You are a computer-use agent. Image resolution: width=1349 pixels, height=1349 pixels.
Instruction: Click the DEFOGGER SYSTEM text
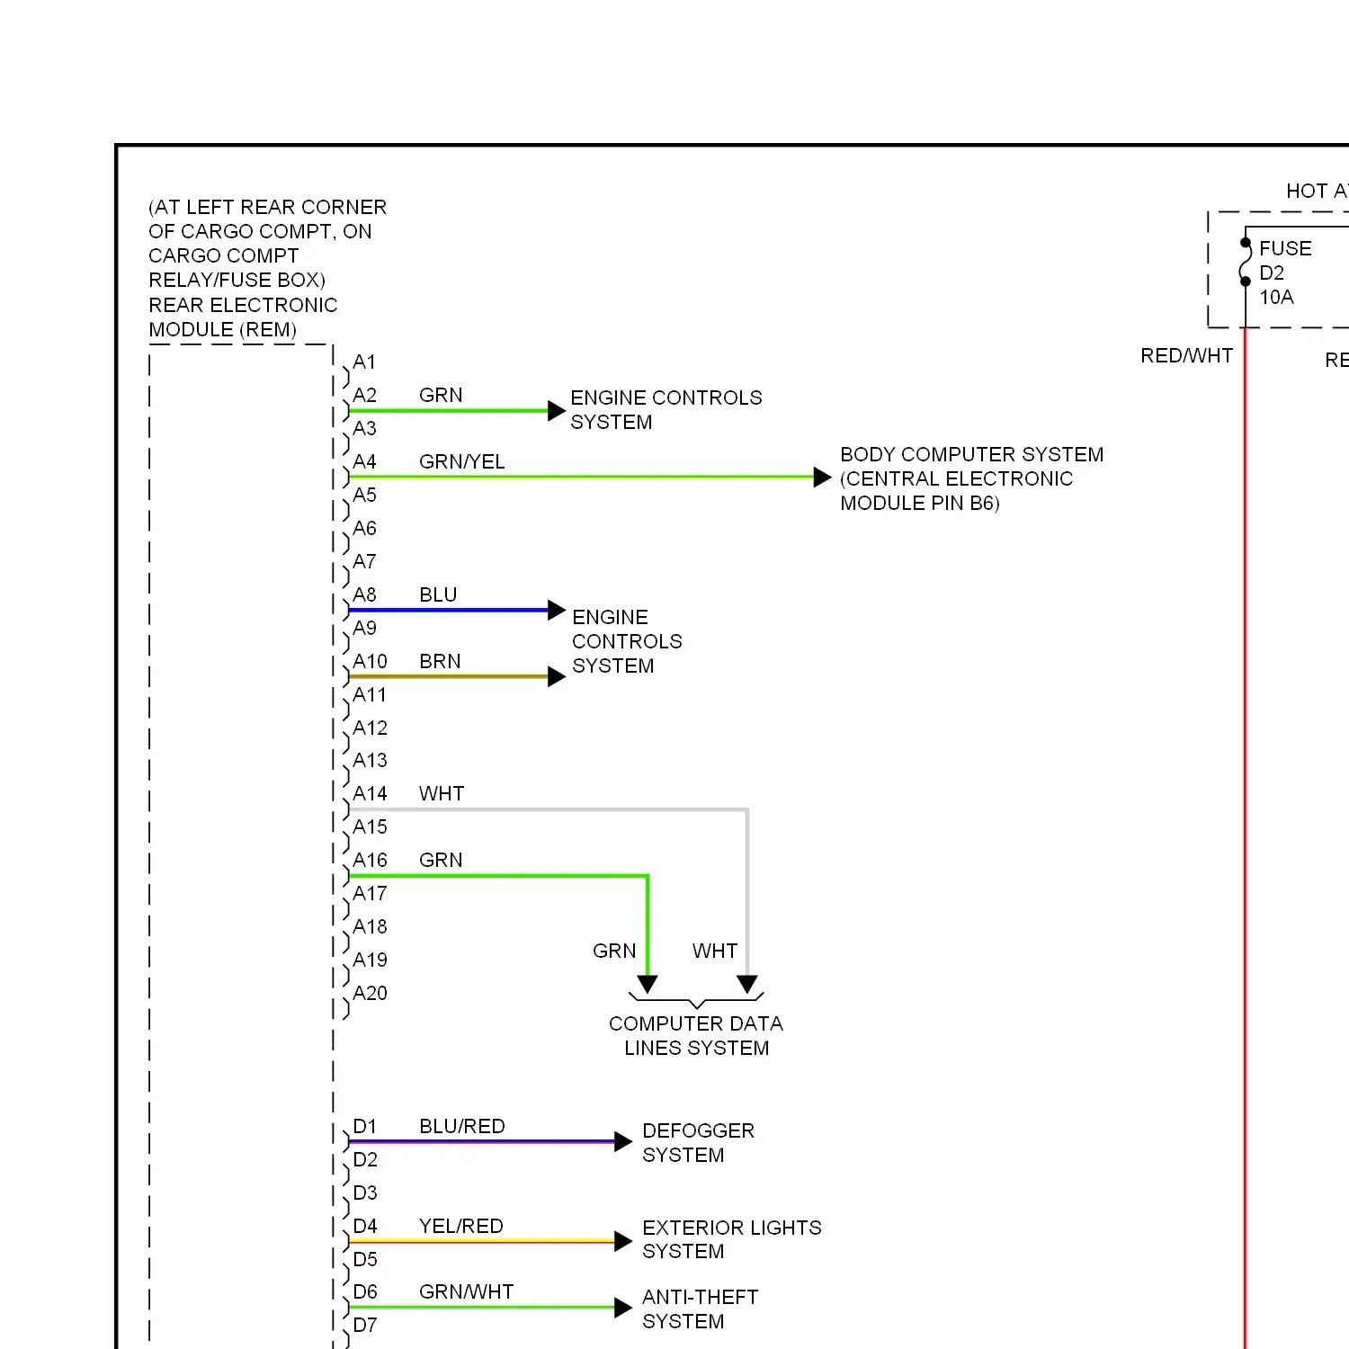(698, 1143)
